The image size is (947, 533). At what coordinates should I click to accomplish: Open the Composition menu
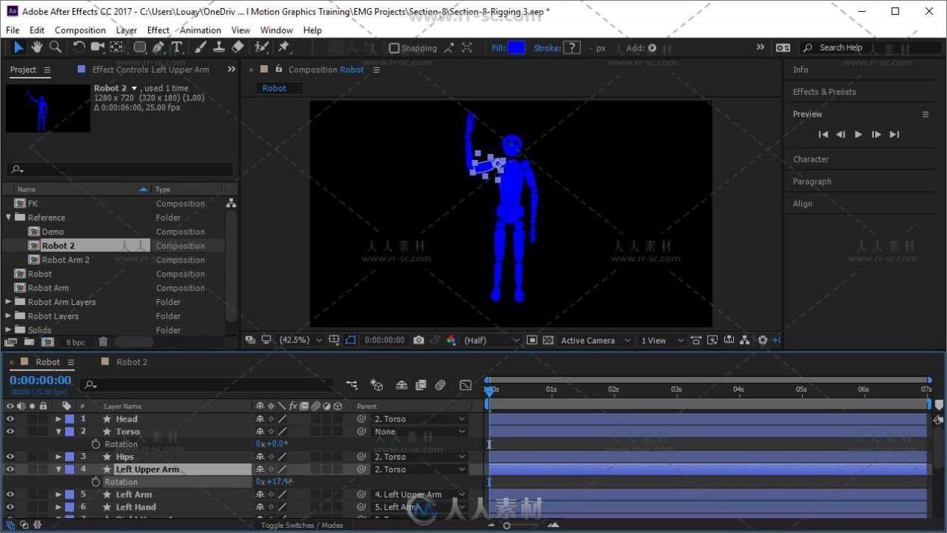point(80,30)
